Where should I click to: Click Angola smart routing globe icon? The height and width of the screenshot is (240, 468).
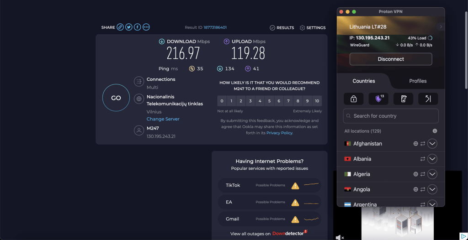click(415, 189)
